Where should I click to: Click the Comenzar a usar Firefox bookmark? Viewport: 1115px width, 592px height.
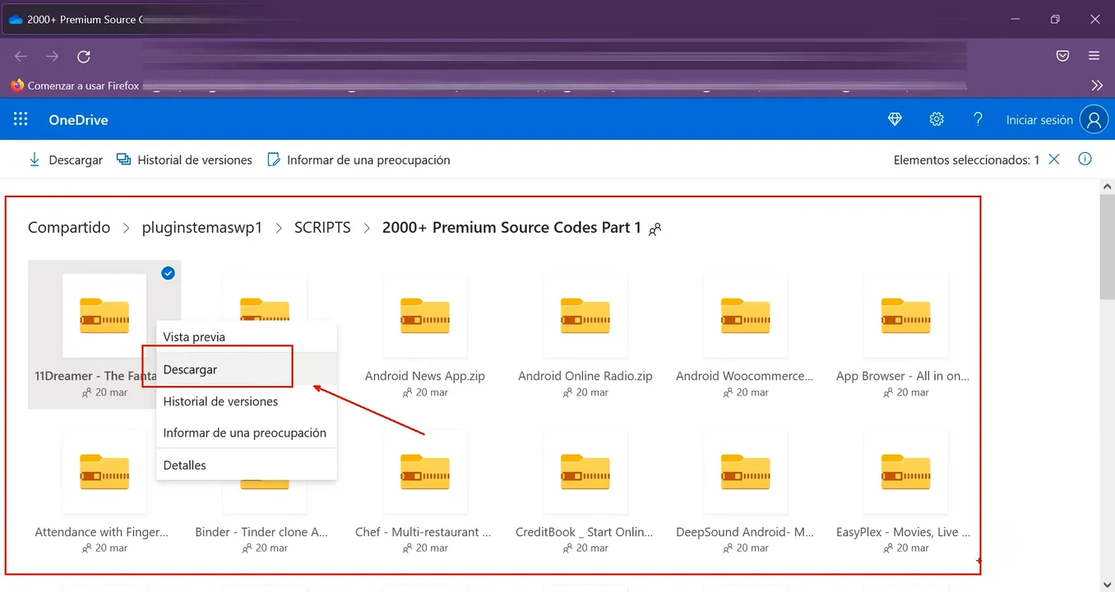pos(75,86)
